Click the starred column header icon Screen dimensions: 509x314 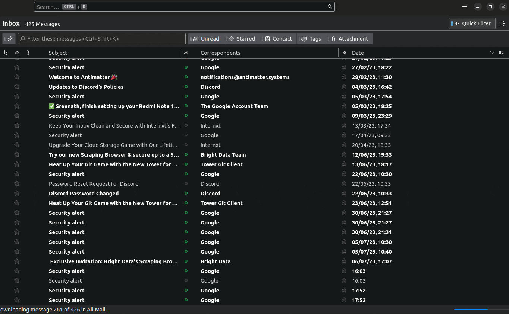click(16, 53)
